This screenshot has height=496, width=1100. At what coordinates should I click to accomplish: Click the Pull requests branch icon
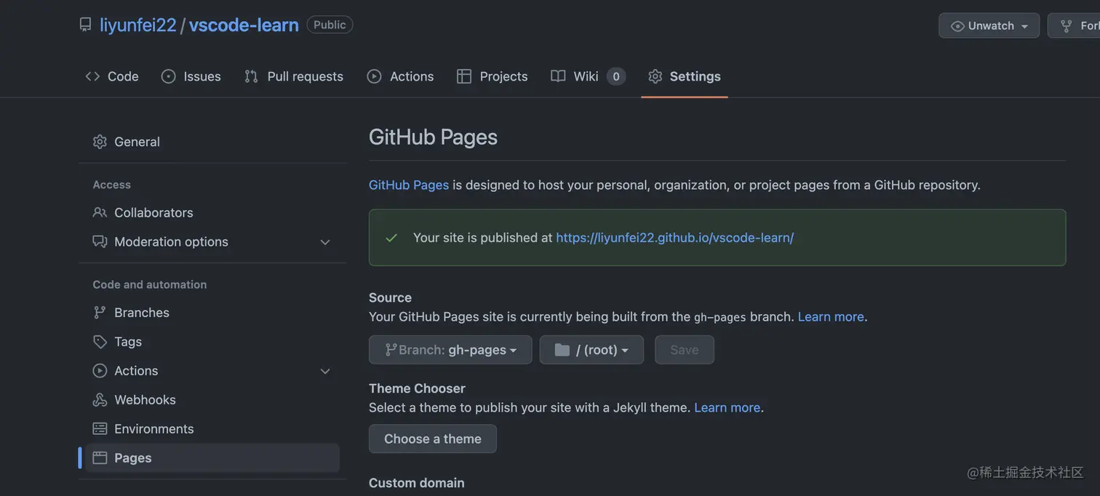click(251, 76)
